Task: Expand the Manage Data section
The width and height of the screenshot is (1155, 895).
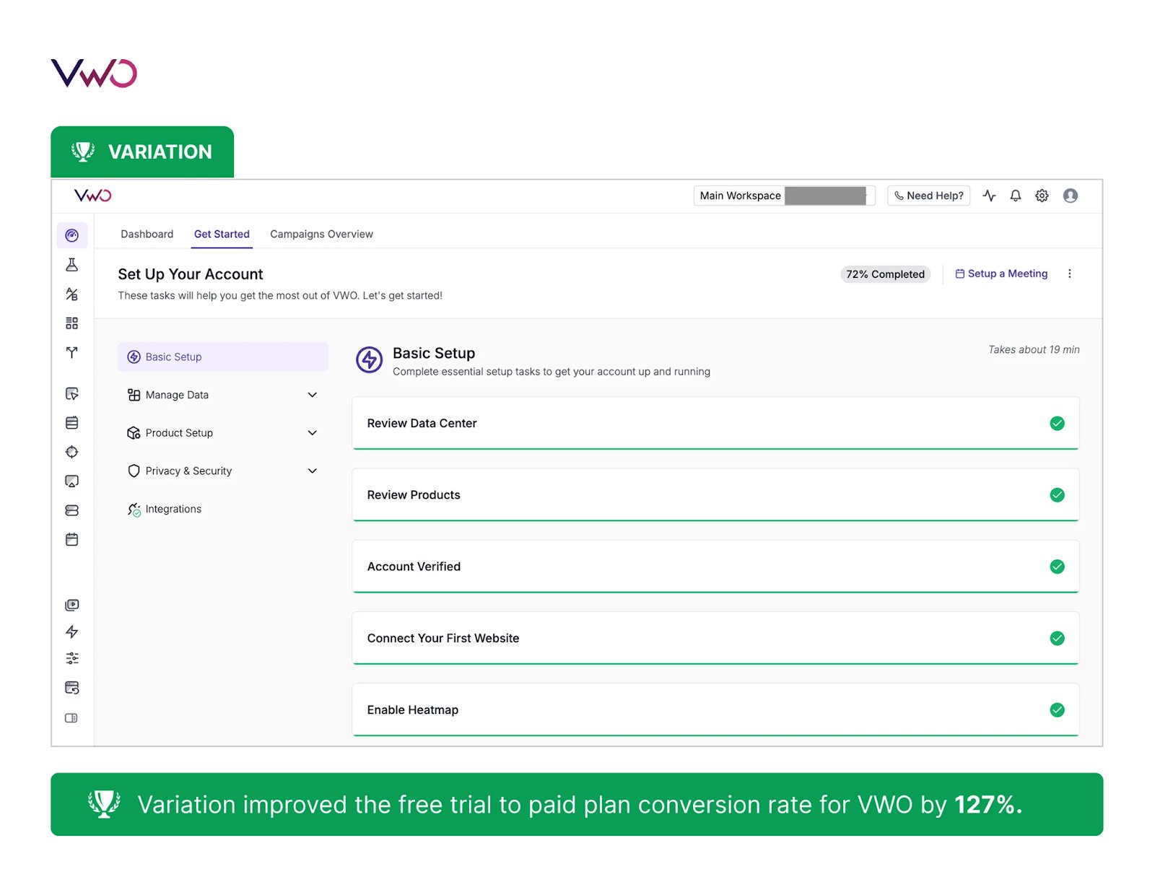Action: tap(313, 395)
